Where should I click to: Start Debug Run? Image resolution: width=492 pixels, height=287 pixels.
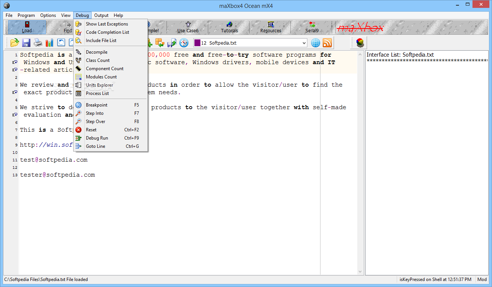tap(111, 138)
